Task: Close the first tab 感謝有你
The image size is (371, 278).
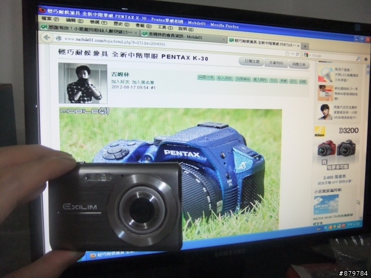Action: [x=136, y=32]
